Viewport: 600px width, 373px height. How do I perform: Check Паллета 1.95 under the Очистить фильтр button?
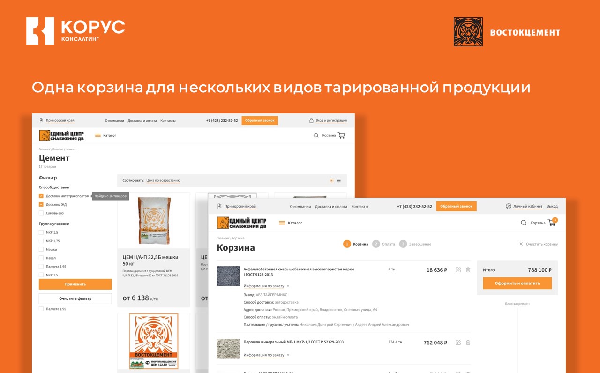pyautogui.click(x=41, y=309)
